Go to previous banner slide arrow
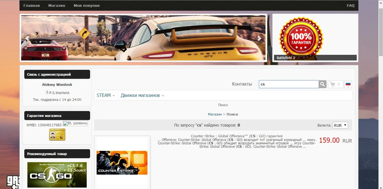 (x=27, y=38)
